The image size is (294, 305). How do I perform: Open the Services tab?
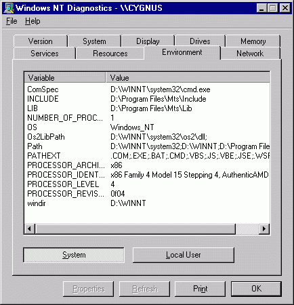[45, 54]
